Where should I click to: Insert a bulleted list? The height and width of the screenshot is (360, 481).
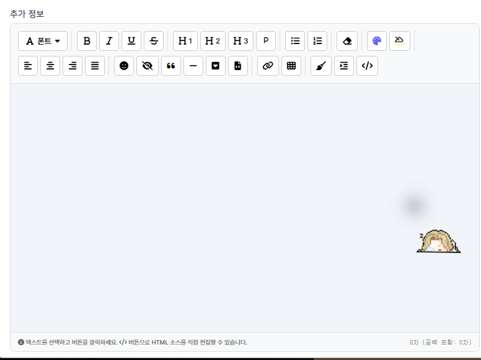295,41
